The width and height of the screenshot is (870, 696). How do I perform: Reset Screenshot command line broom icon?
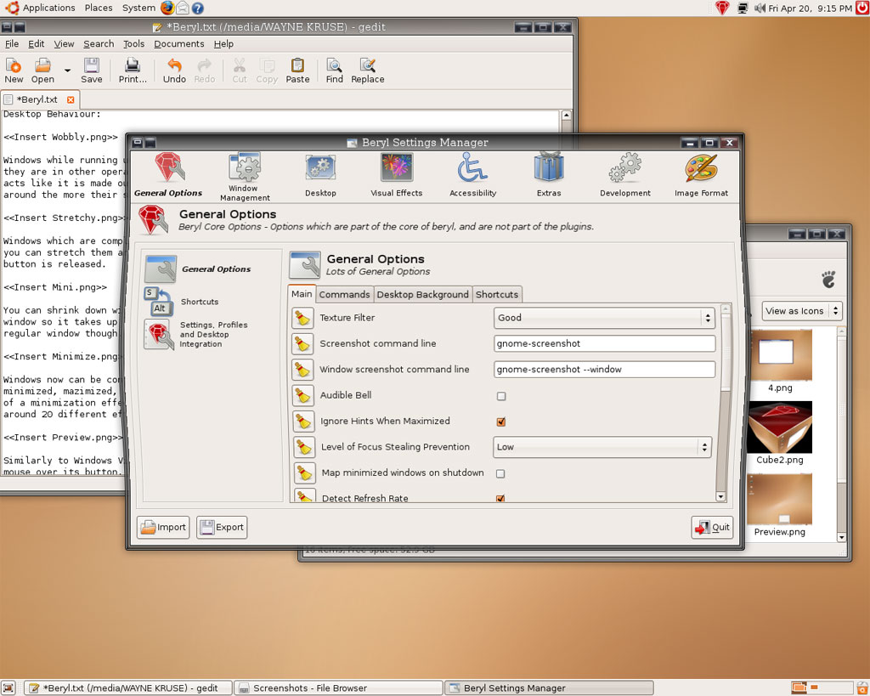302,343
